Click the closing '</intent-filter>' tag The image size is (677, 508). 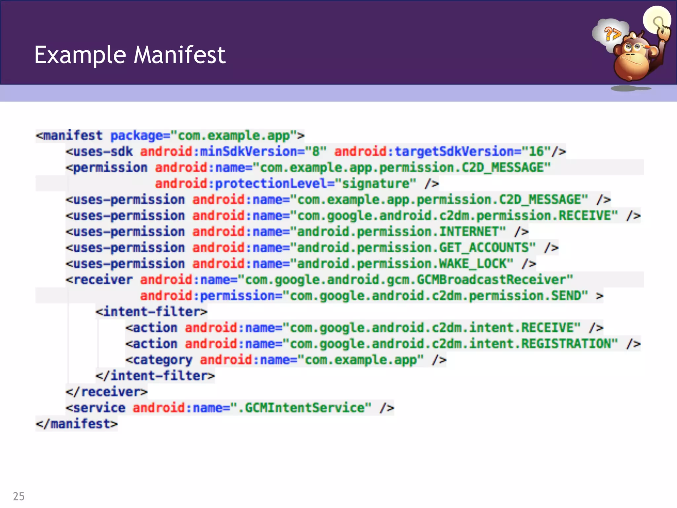155,376
